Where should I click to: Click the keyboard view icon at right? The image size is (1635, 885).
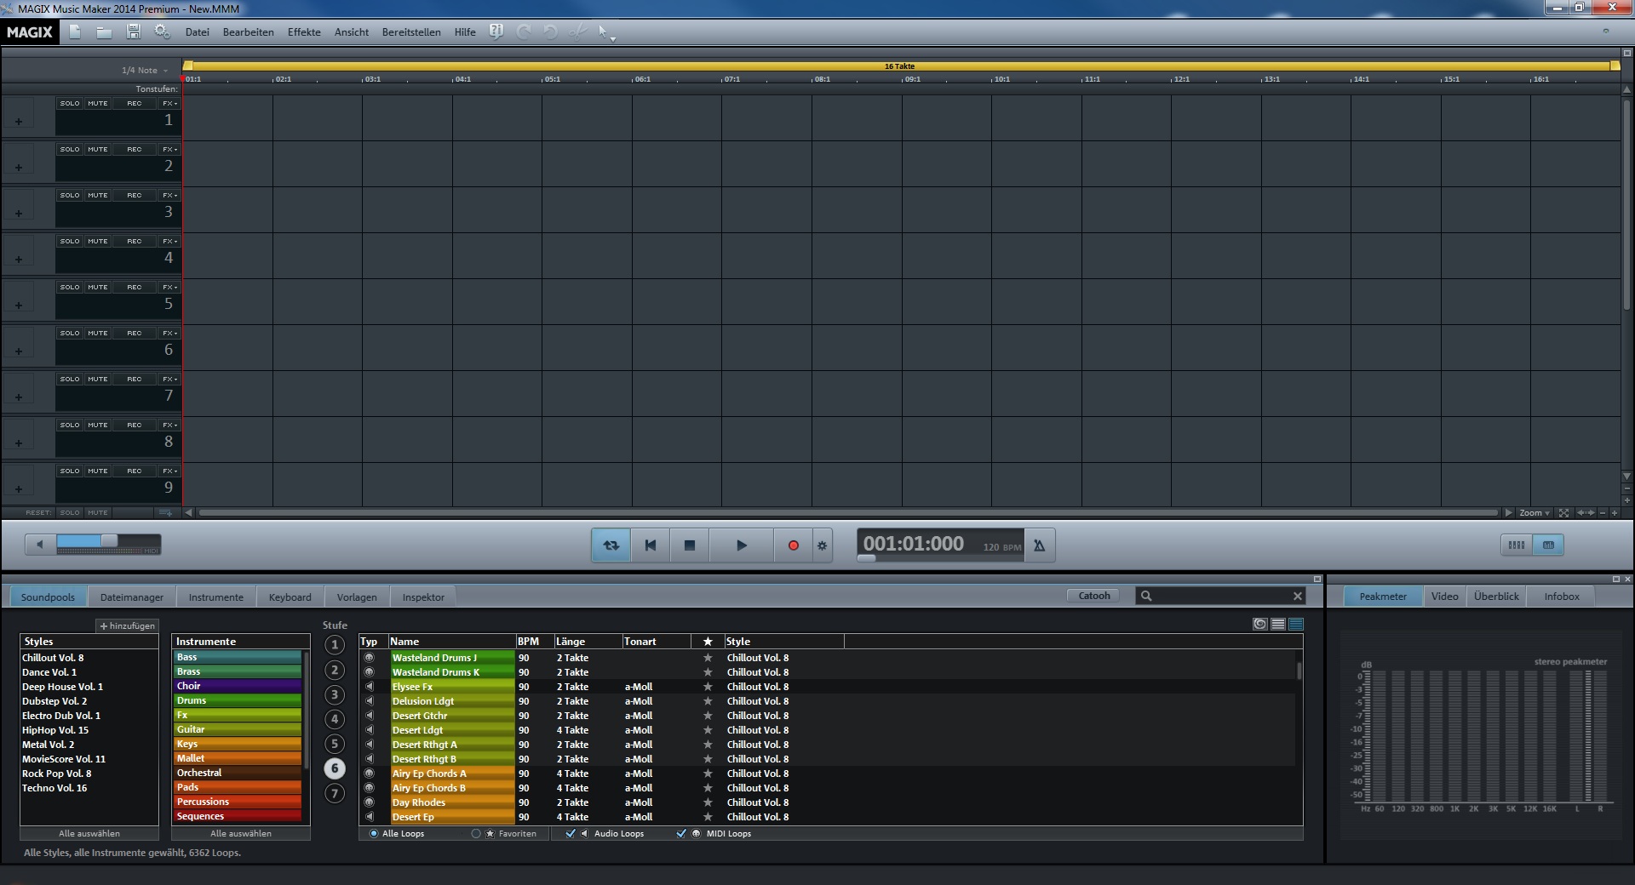1548,545
